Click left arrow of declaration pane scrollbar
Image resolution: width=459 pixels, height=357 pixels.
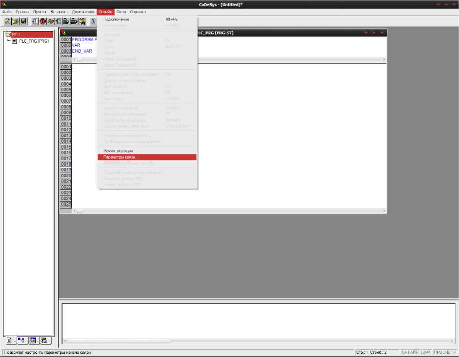click(x=74, y=60)
